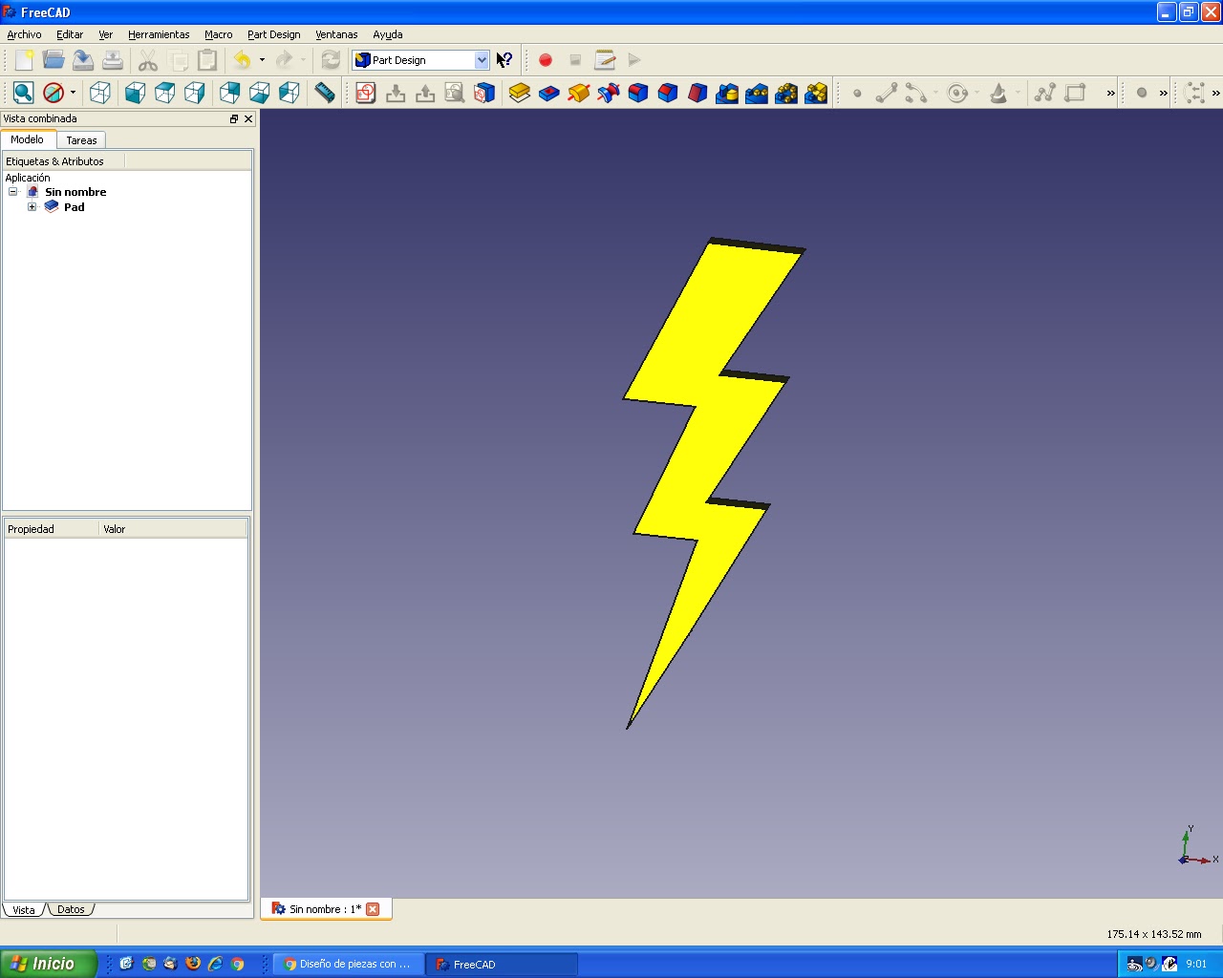Select the Left view cube icon
Screen dimensions: 1223x978
[x=290, y=93]
